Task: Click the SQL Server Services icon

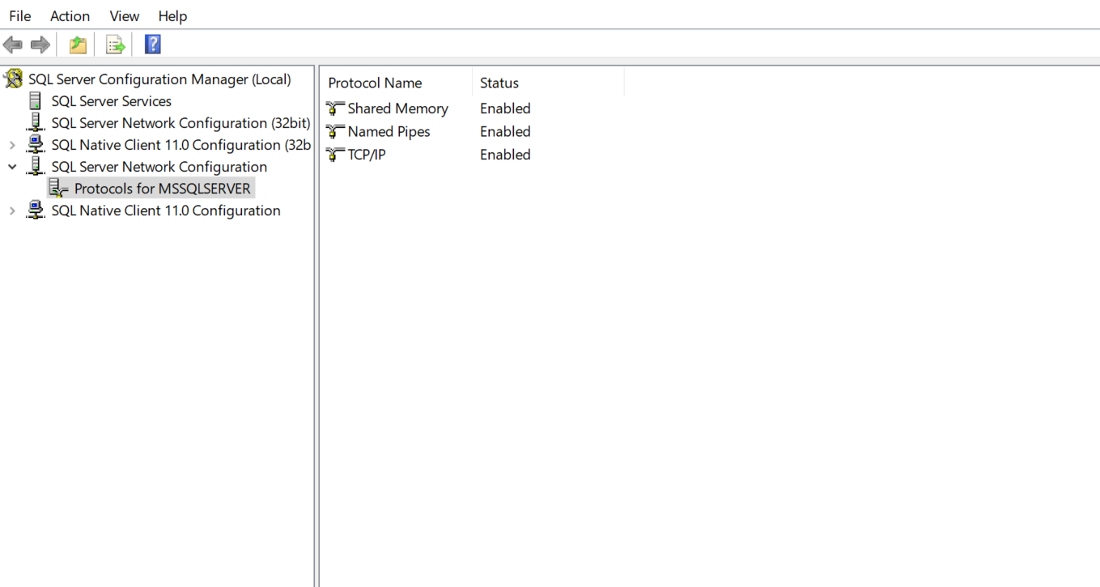Action: (x=35, y=101)
